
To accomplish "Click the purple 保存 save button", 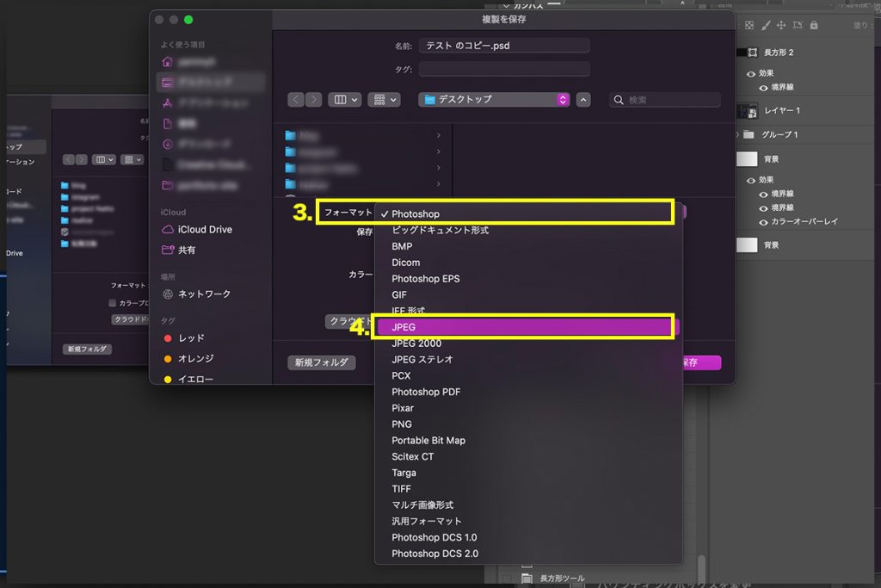I will pyautogui.click(x=700, y=362).
